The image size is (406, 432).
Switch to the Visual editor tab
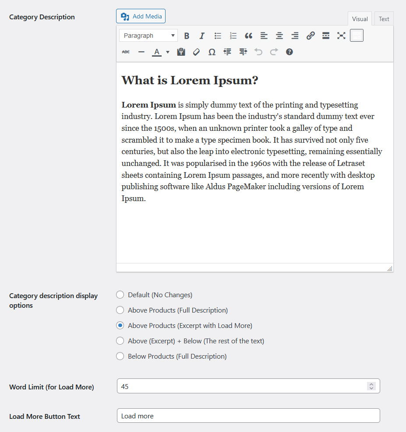coord(360,19)
